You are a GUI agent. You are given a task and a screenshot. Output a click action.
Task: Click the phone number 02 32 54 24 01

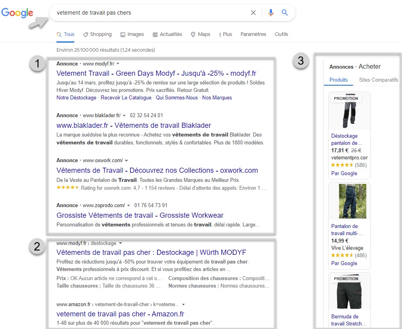(x=147, y=116)
